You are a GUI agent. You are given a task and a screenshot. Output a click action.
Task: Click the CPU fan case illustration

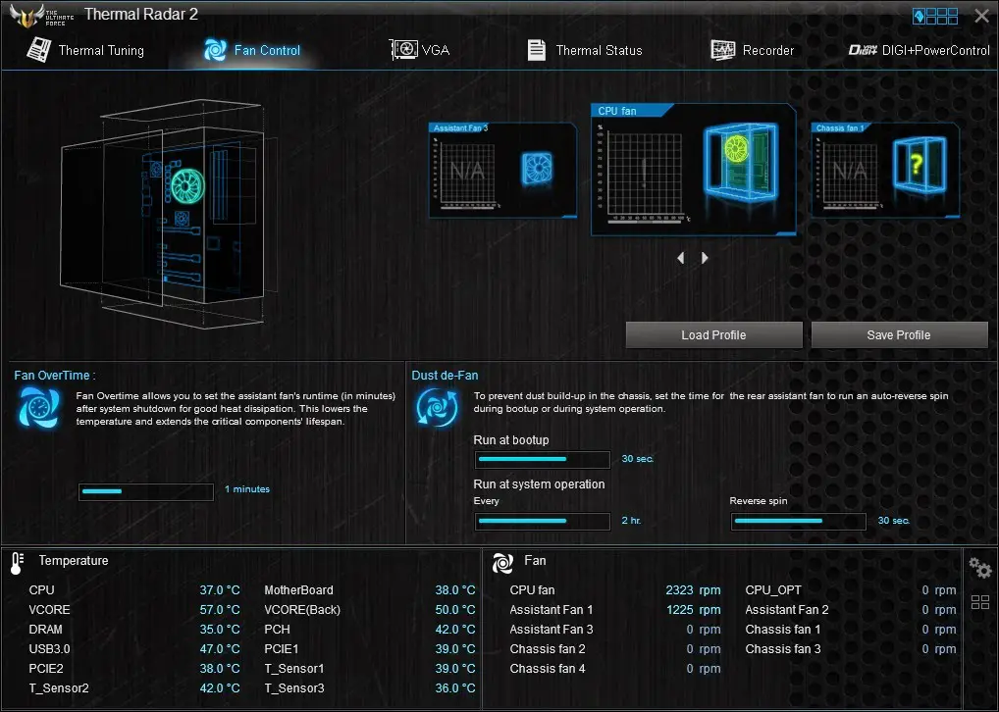tap(740, 161)
